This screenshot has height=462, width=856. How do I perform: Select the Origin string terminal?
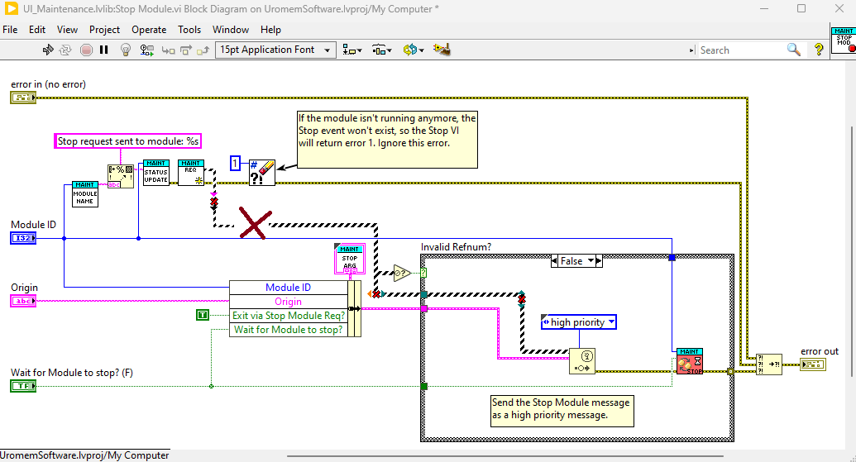[x=23, y=301]
